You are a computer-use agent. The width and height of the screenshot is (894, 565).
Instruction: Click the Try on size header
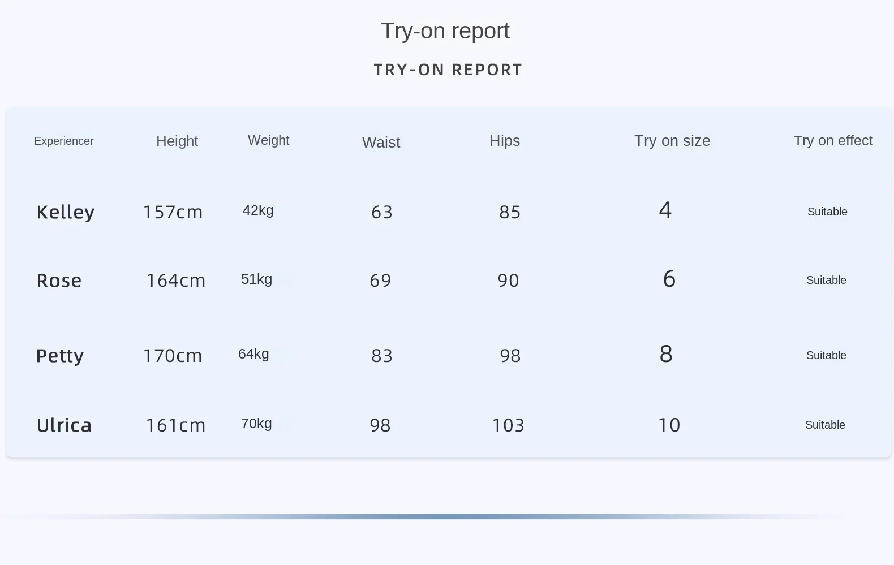(672, 141)
